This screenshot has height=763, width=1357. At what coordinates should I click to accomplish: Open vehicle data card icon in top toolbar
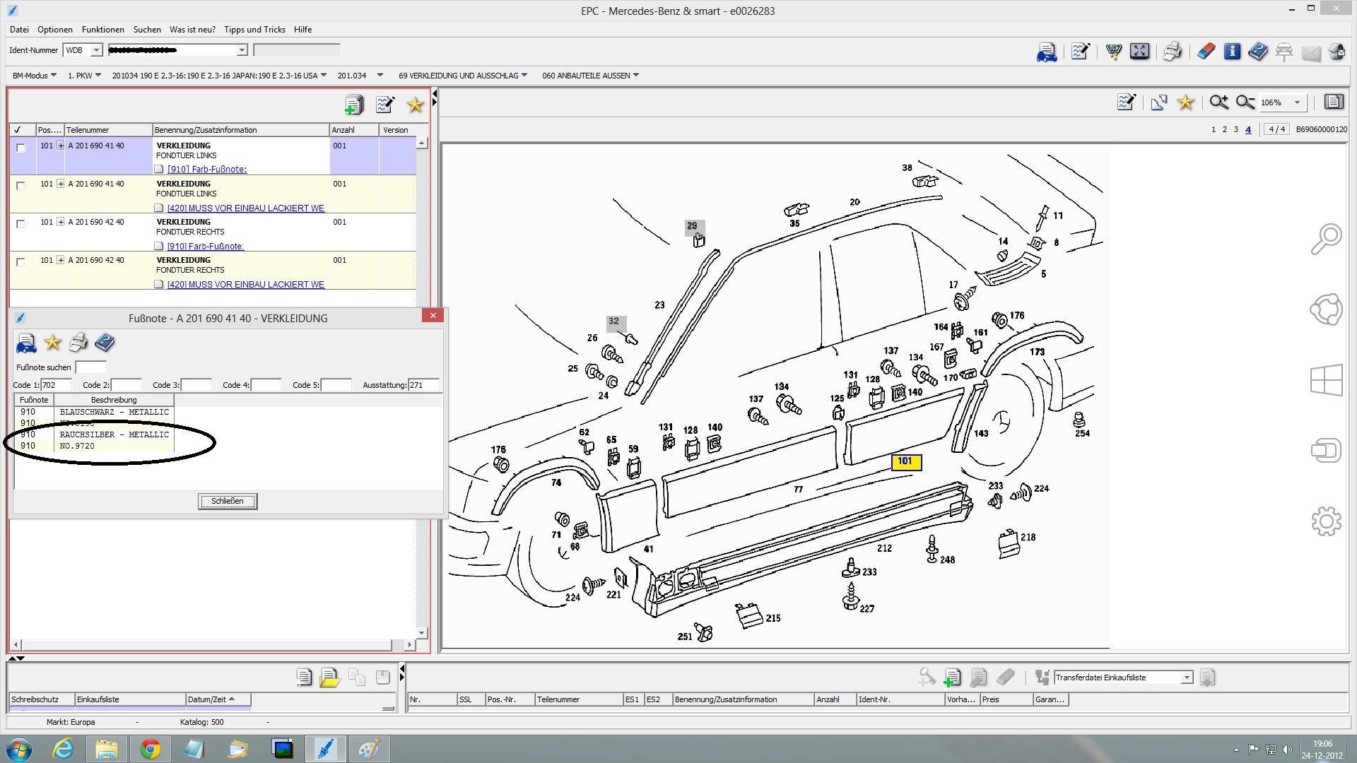pyautogui.click(x=1047, y=52)
